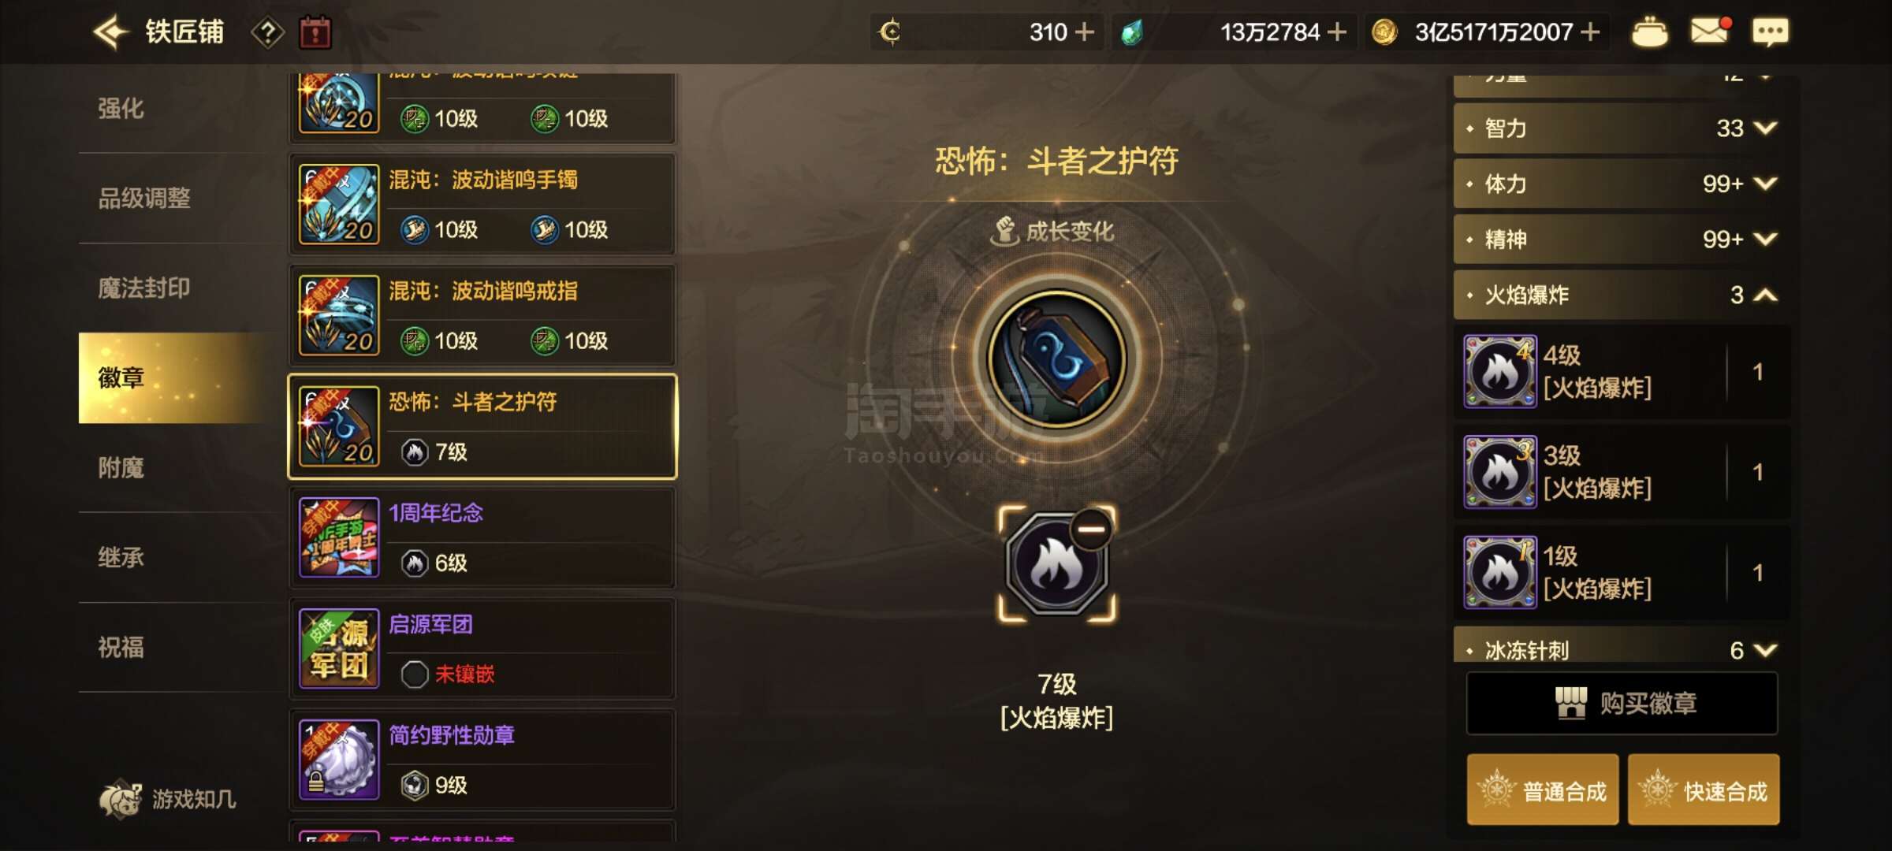
Task: Click the 购买徽章 button
Action: [1622, 703]
